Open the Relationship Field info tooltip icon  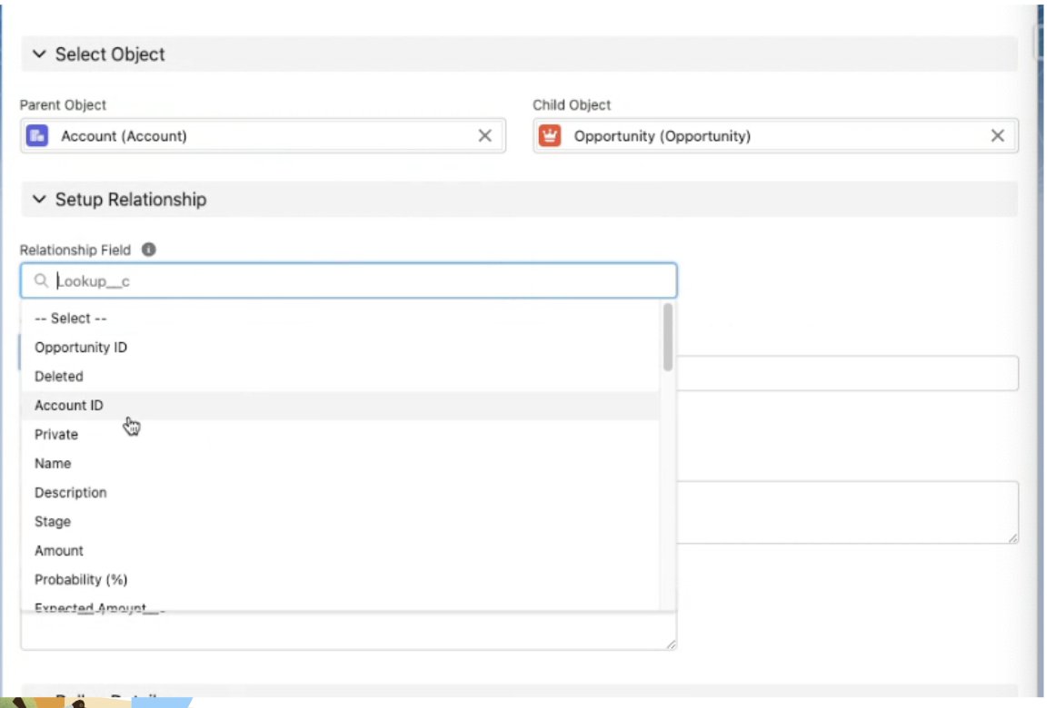pos(149,250)
